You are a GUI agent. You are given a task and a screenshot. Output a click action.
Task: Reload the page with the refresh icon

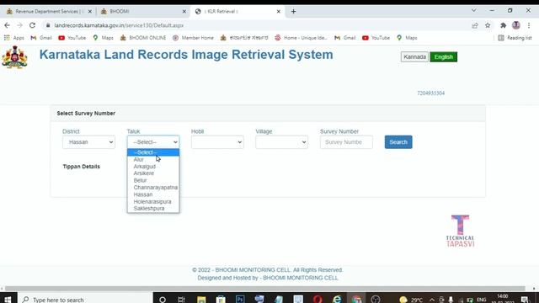[32, 25]
